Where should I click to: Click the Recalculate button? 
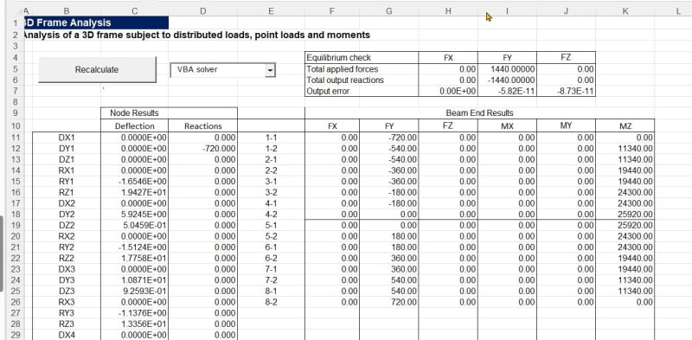coord(97,70)
